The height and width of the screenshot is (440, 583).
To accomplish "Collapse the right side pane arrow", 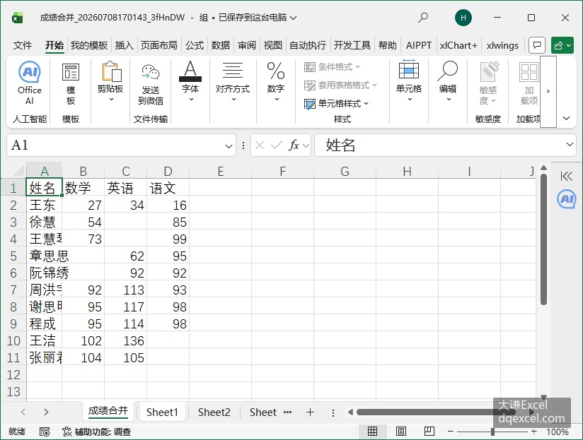I will click(x=566, y=177).
